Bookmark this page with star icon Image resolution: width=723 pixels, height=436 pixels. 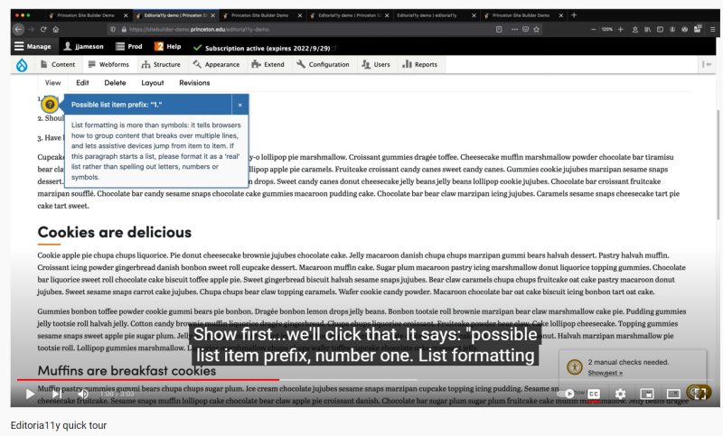click(536, 30)
